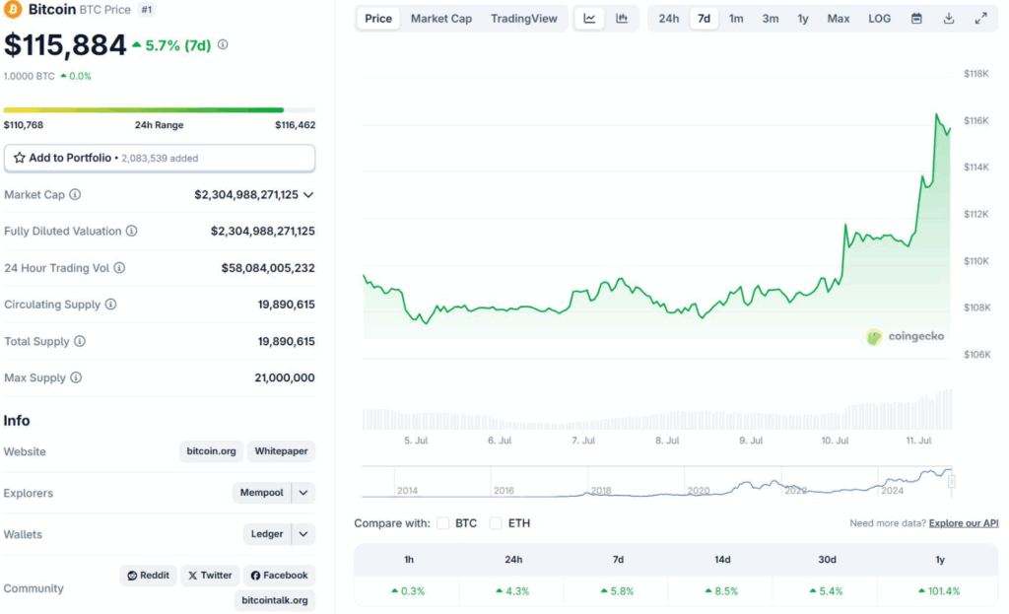Image resolution: width=1009 pixels, height=614 pixels.
Task: Expand Explorers dropdown arrow
Action: [x=303, y=493]
